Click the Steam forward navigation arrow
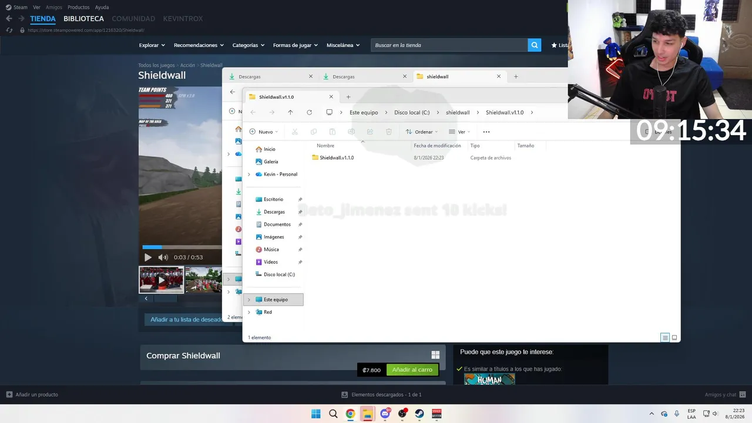Screen dimensions: 752x423 (21, 19)
